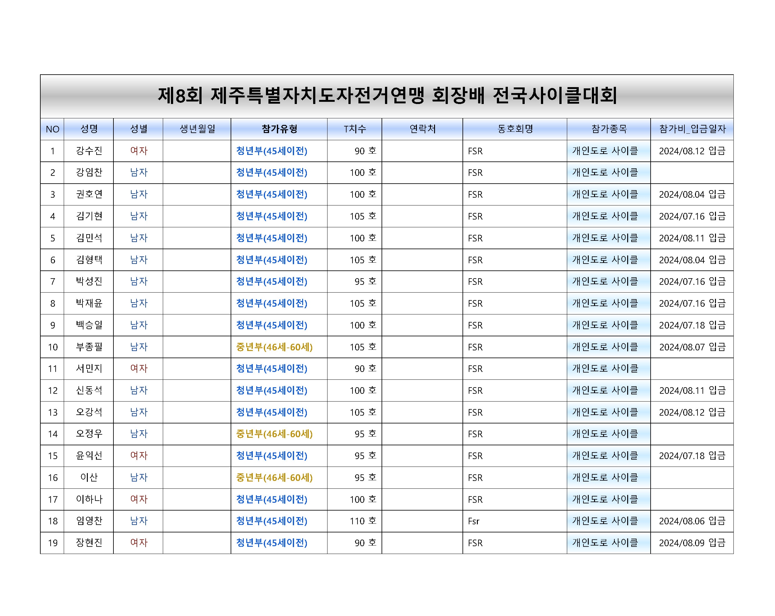This screenshot has height=616, width=775.
Task: Select FSR in 강임찬's row
Action: point(475,173)
